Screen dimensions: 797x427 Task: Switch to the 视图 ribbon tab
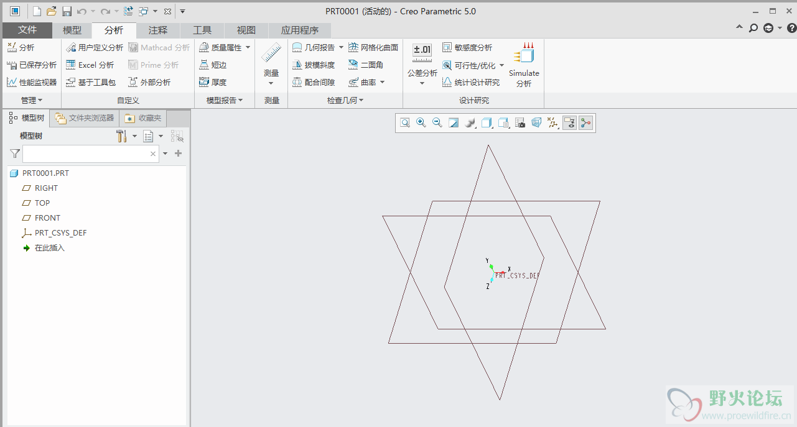point(246,30)
